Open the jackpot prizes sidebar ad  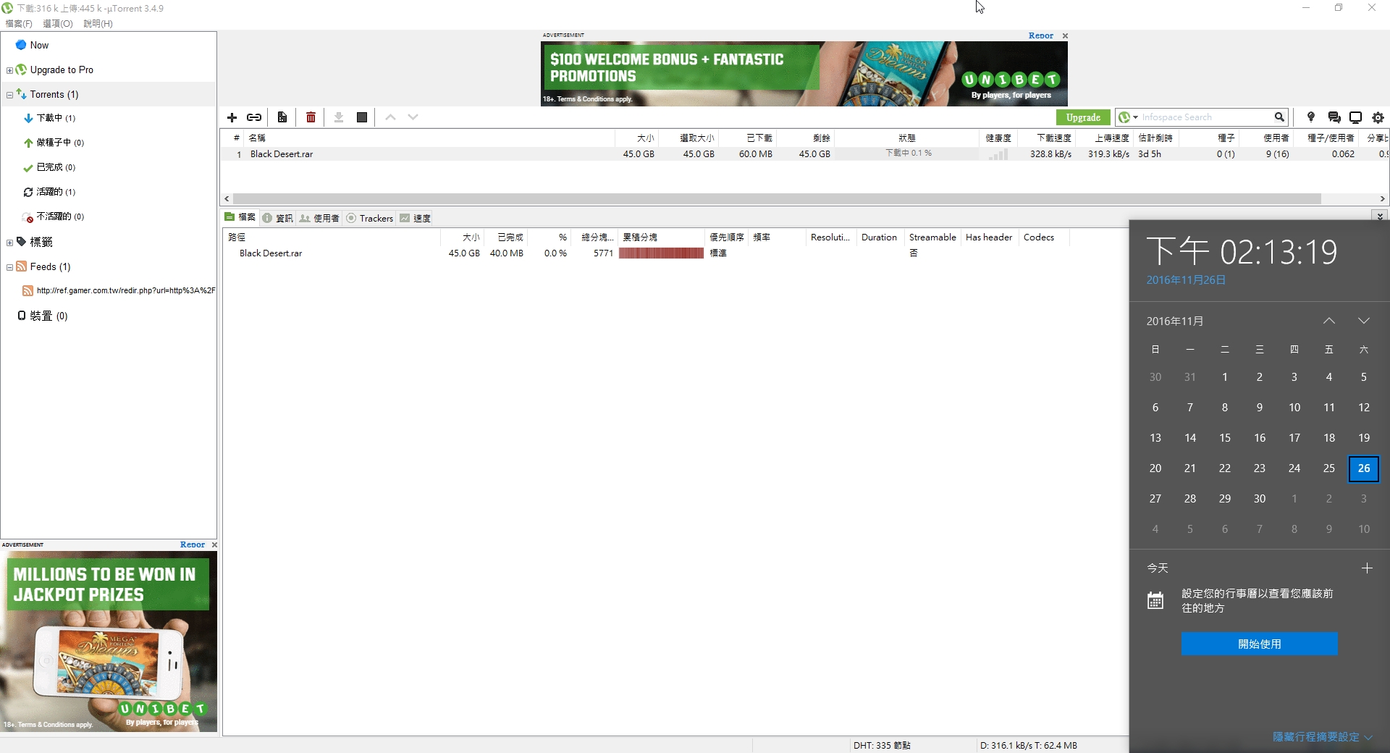[109, 641]
